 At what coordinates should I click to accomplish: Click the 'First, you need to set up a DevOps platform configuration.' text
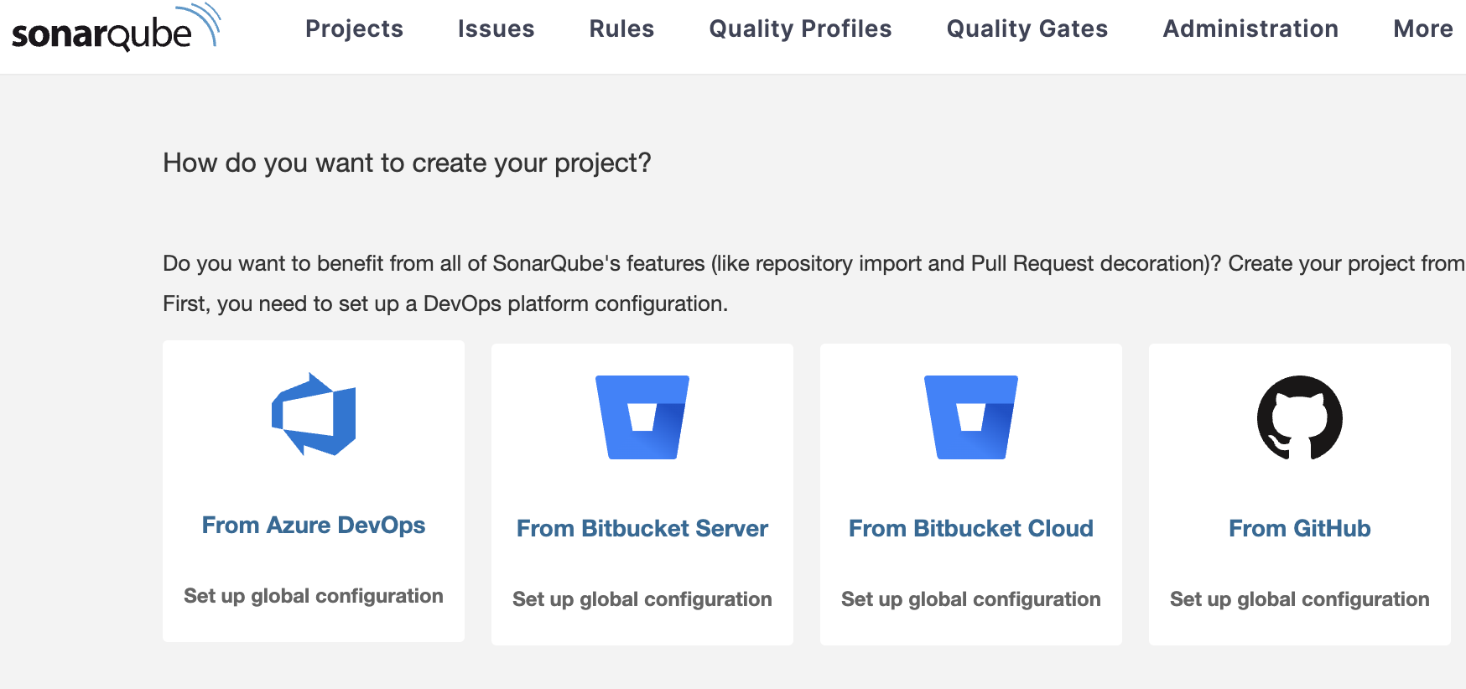click(x=445, y=303)
